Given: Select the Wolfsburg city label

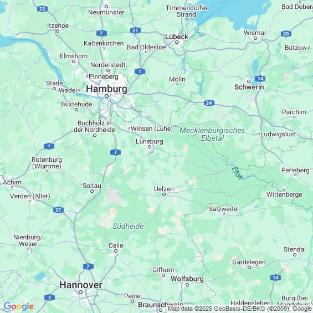Looking at the screenshot, I should [x=187, y=279].
